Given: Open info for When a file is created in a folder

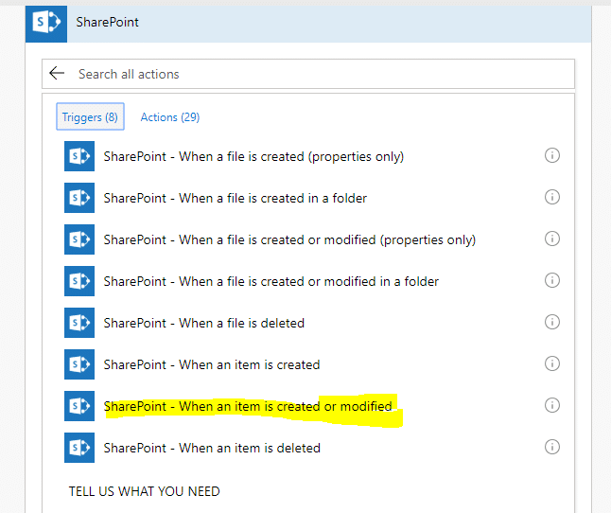Looking at the screenshot, I should pos(552,197).
